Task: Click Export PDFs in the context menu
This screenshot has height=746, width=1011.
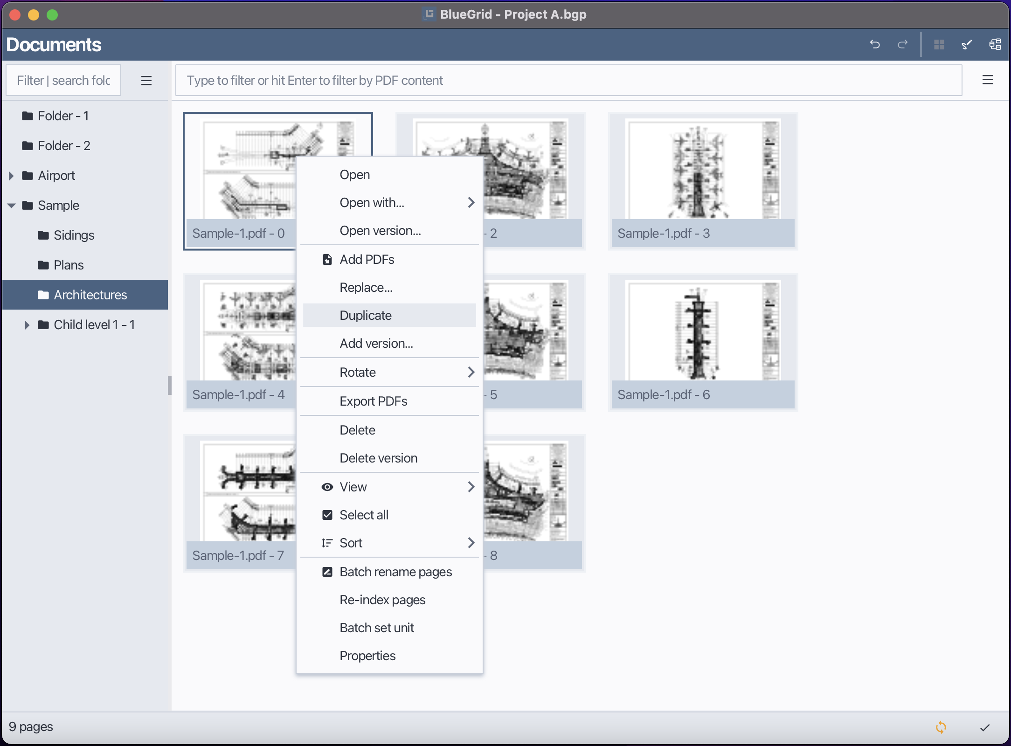Action: (373, 401)
